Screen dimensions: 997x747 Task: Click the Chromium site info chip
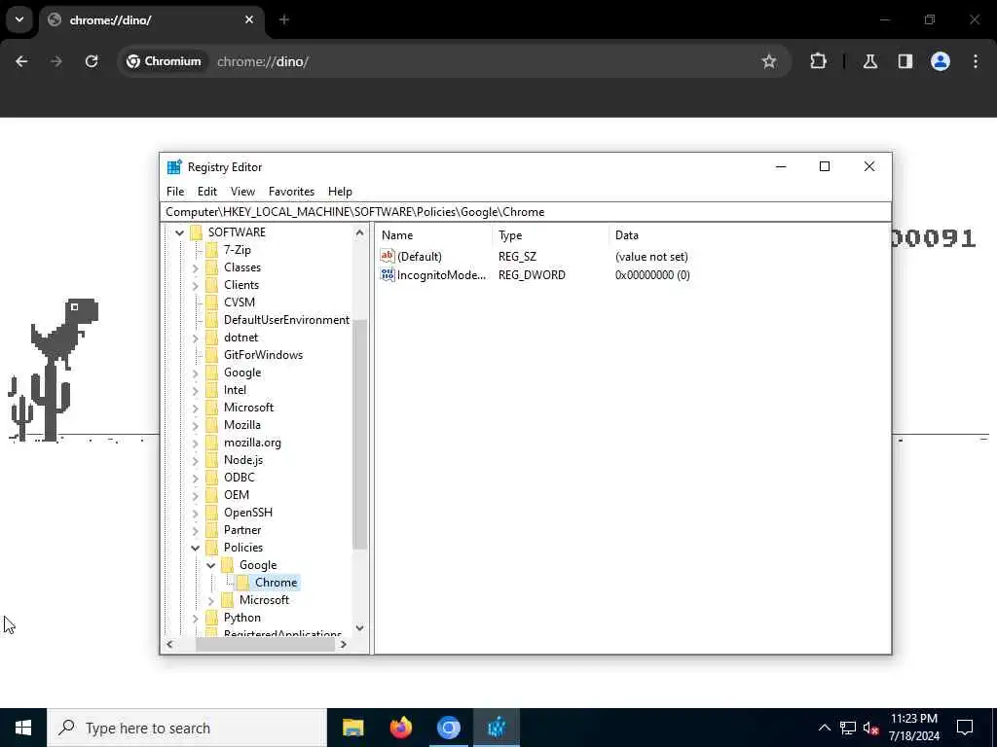coord(164,61)
